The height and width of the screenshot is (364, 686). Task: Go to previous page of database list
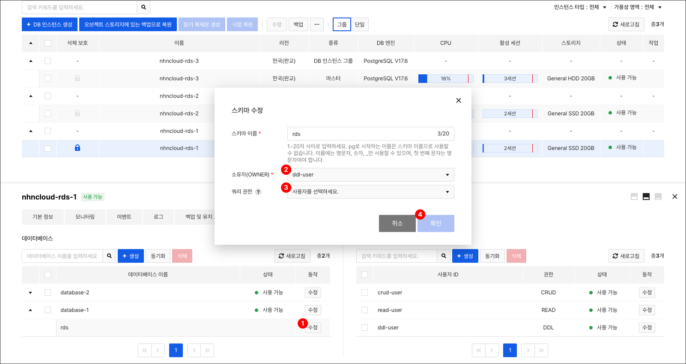click(158, 350)
